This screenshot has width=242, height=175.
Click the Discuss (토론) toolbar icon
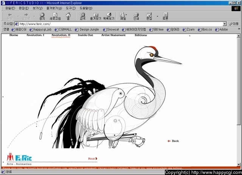tap(165, 16)
